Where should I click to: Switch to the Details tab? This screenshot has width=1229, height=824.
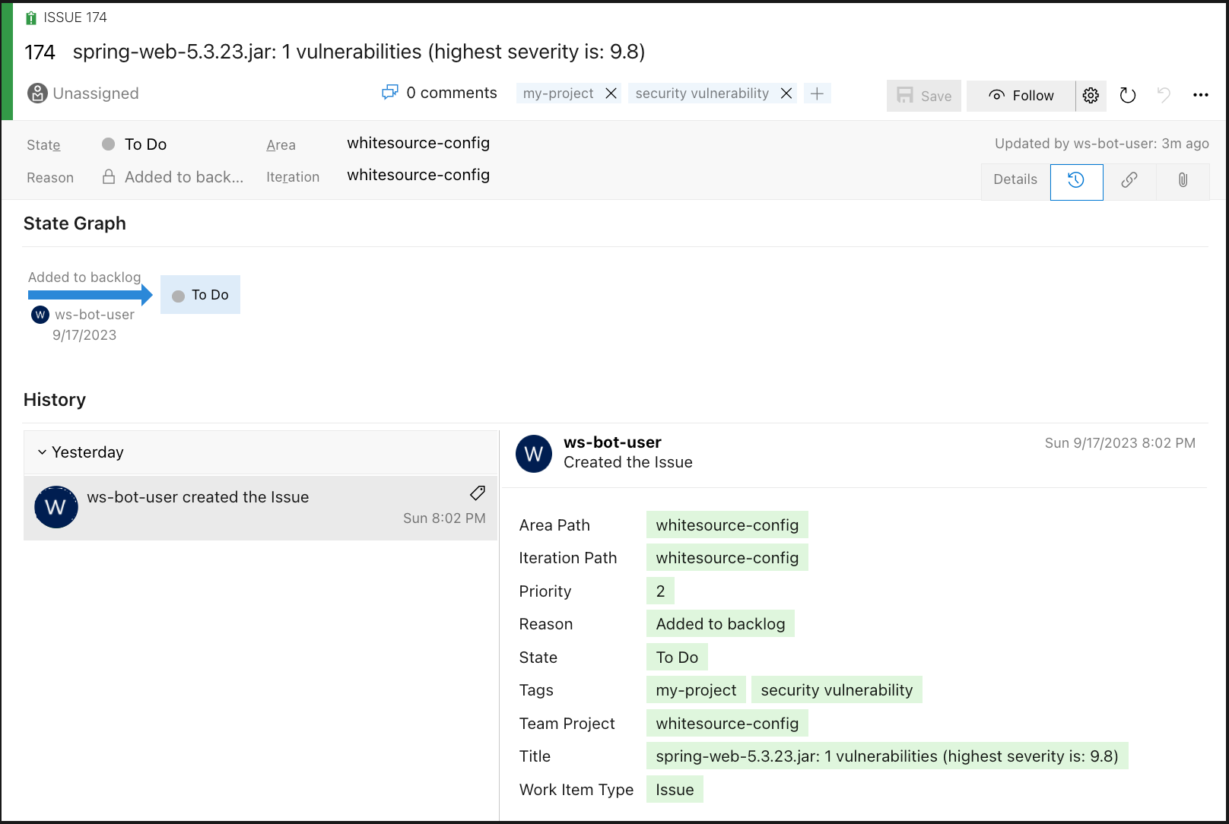[1015, 180]
